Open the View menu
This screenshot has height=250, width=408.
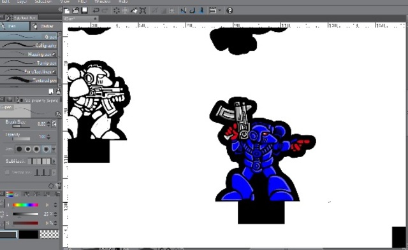coord(65,1)
